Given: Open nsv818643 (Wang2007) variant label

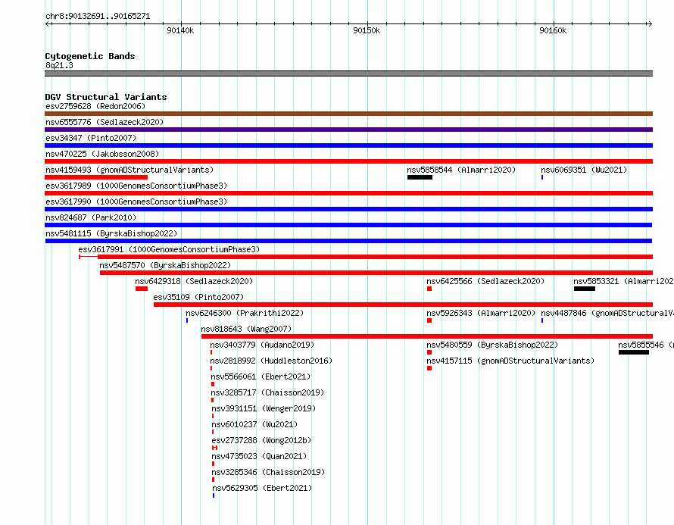Looking at the screenshot, I should (x=246, y=329).
